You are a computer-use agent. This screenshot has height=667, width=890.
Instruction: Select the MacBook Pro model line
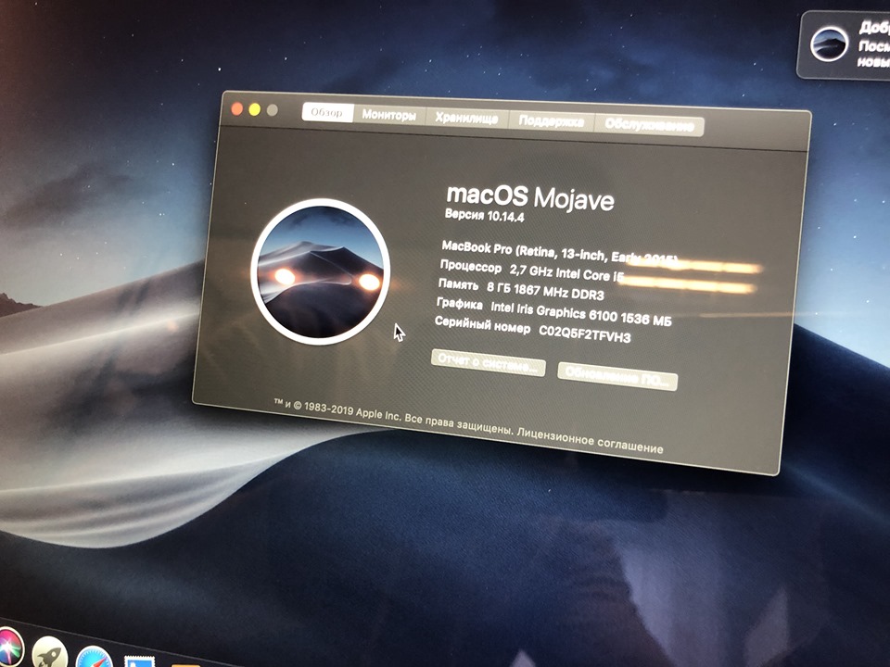(x=560, y=252)
